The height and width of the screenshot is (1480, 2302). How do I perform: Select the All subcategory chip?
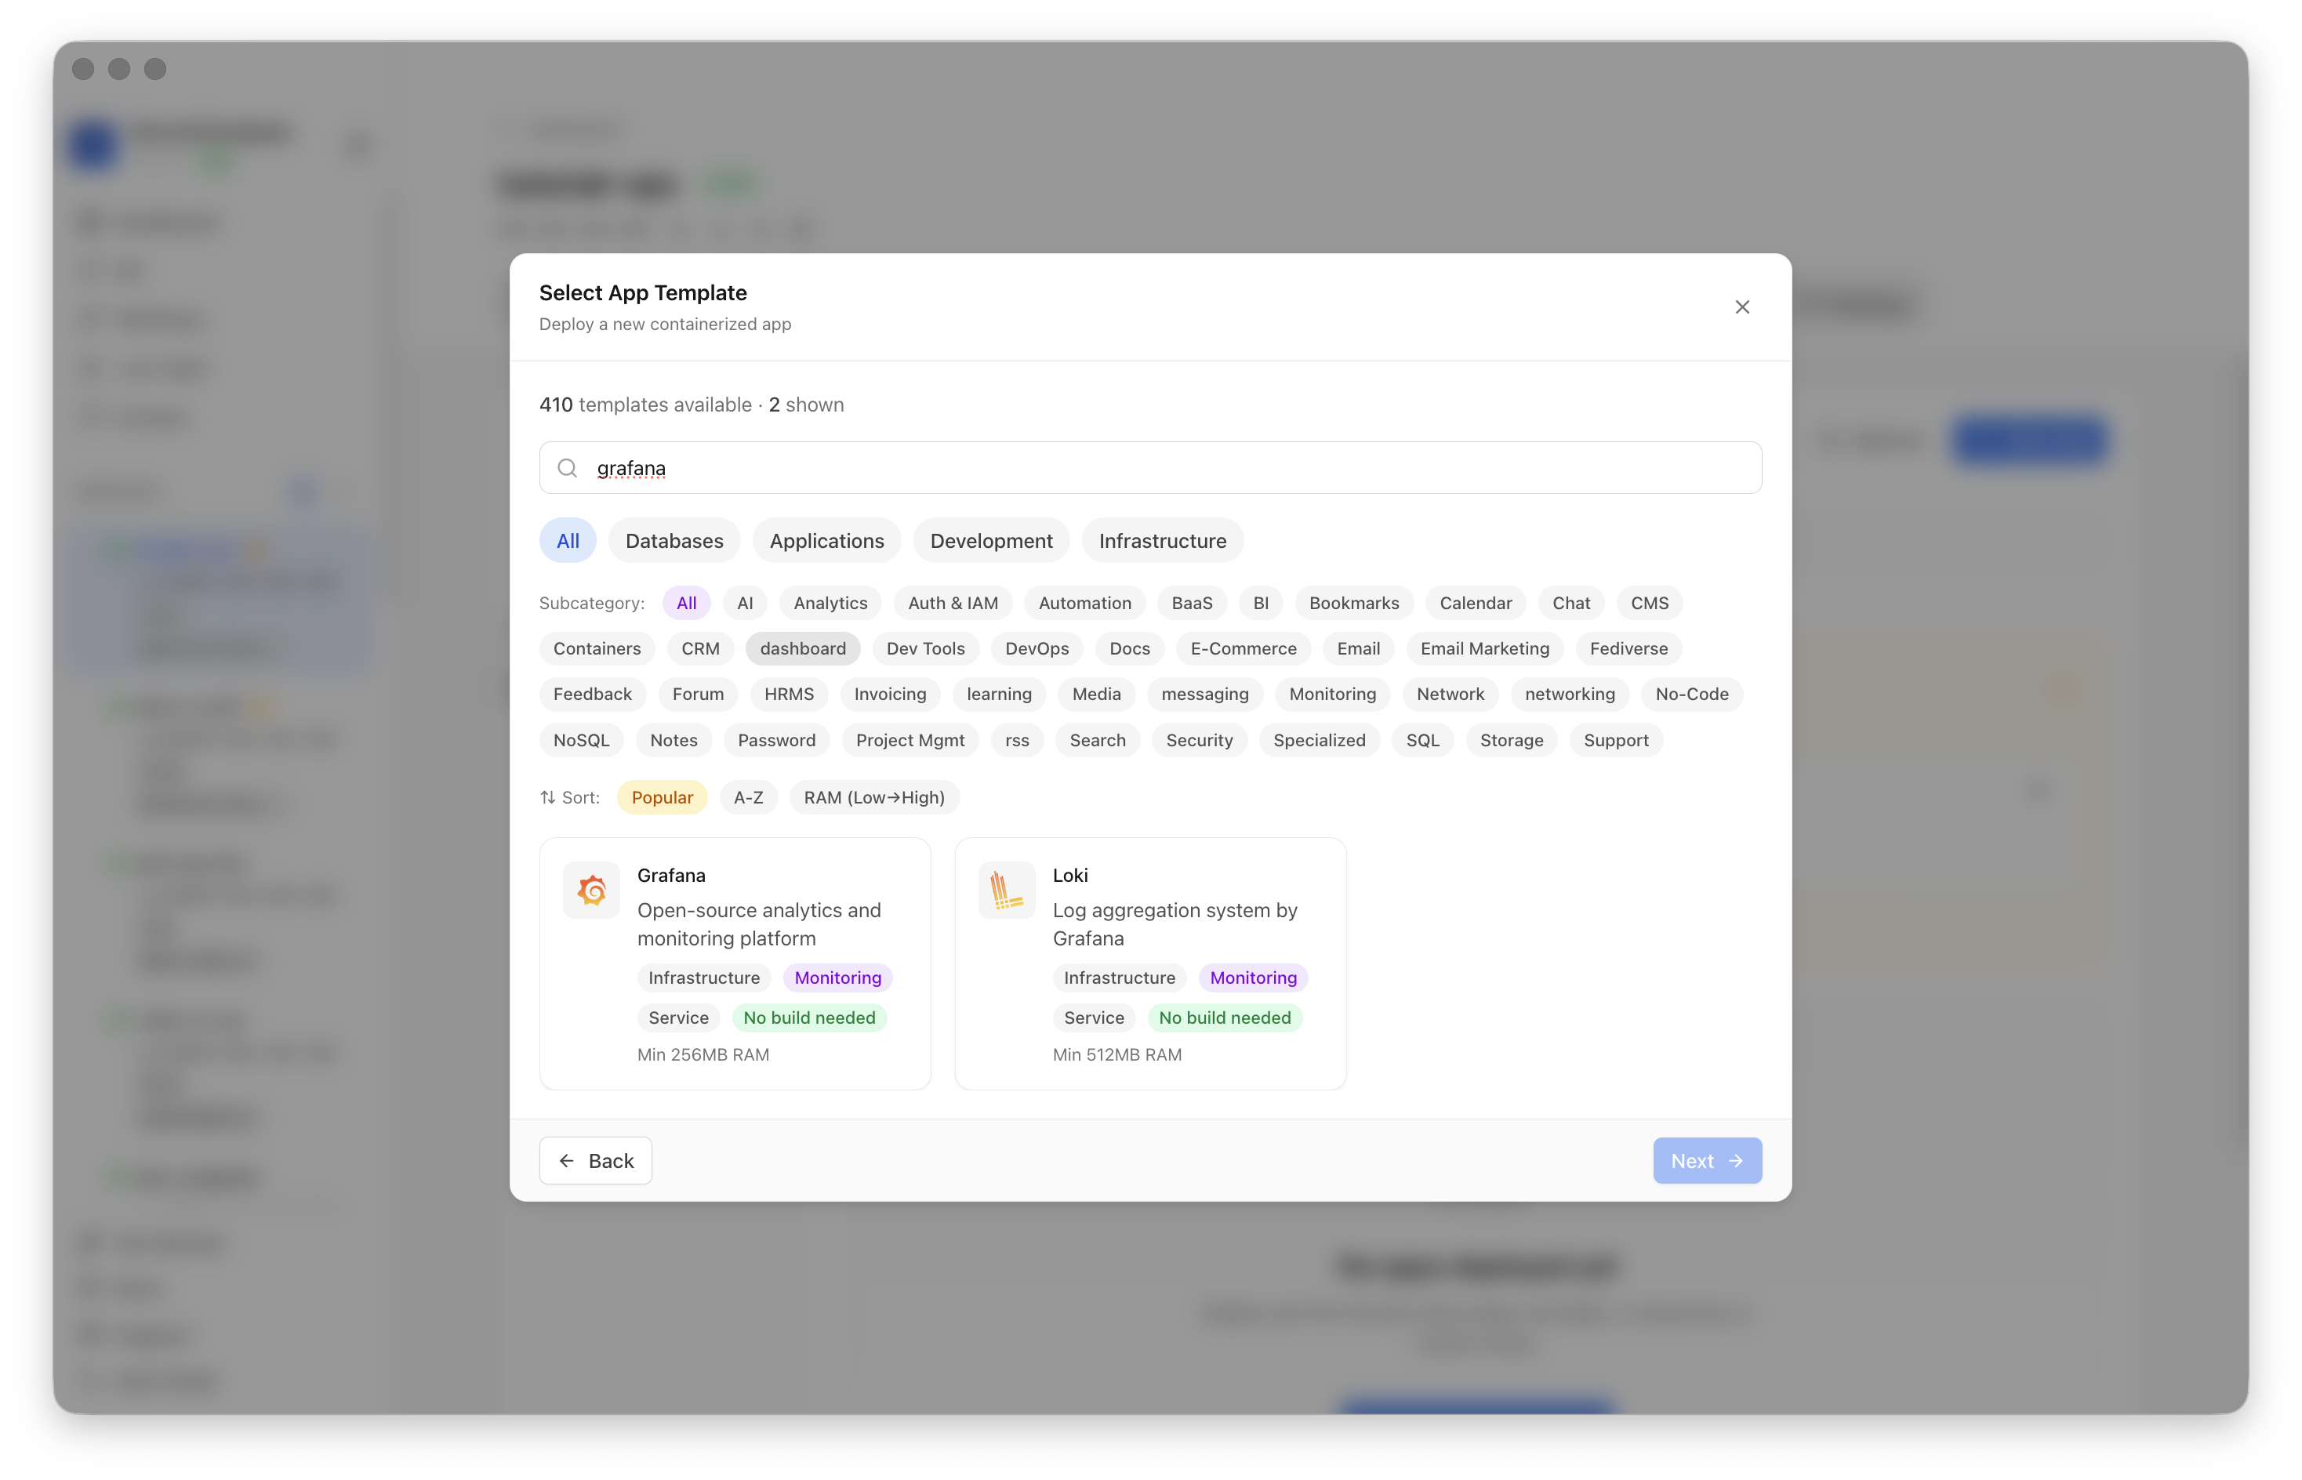click(686, 603)
